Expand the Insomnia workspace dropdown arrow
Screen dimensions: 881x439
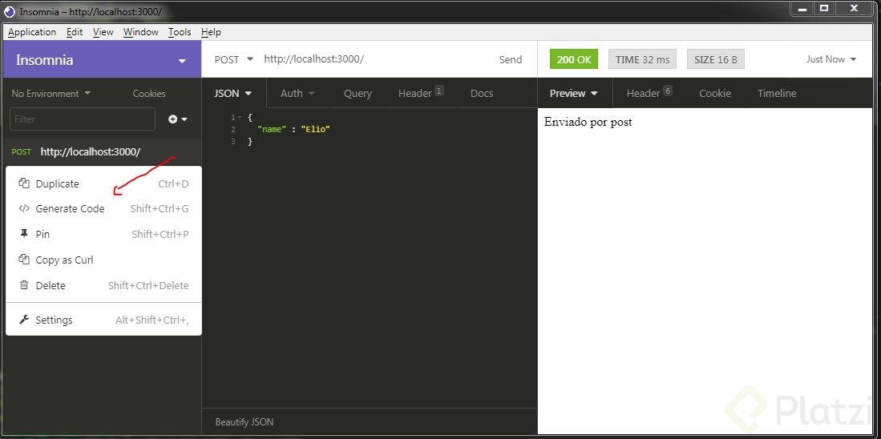pos(182,61)
